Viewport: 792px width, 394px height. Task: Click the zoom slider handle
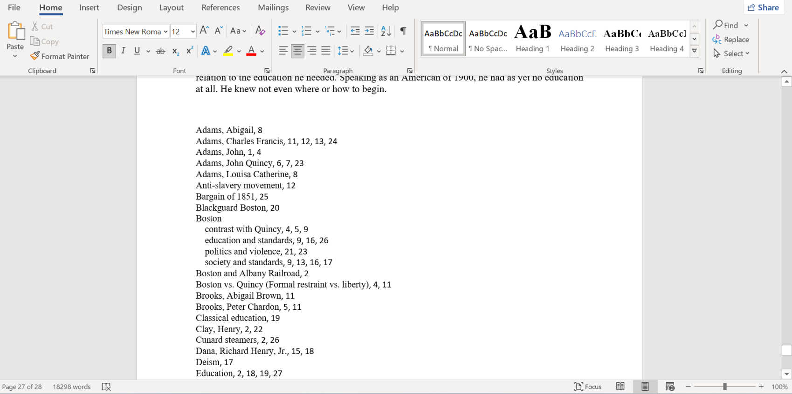(725, 387)
